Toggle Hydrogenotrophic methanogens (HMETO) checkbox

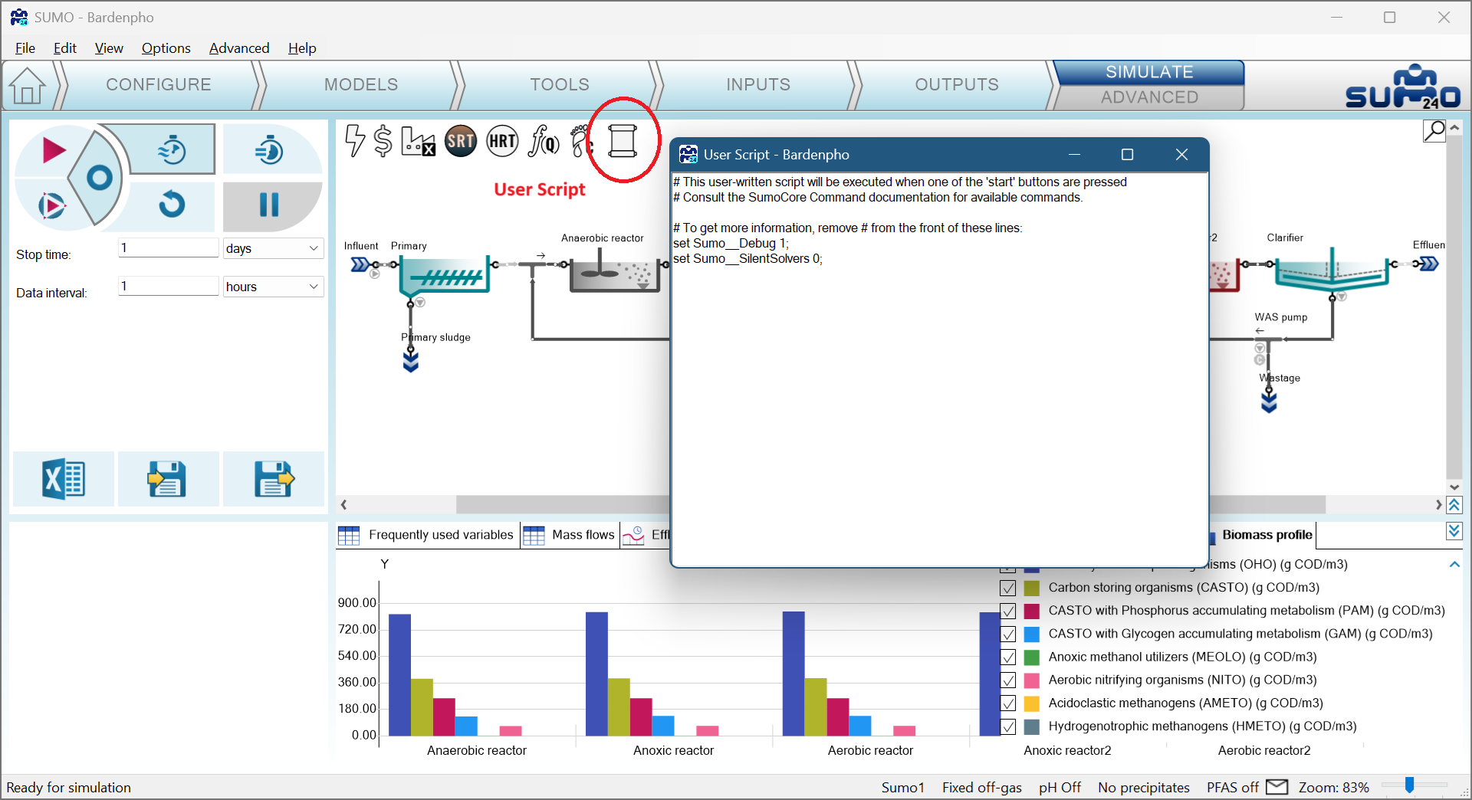pos(1008,726)
